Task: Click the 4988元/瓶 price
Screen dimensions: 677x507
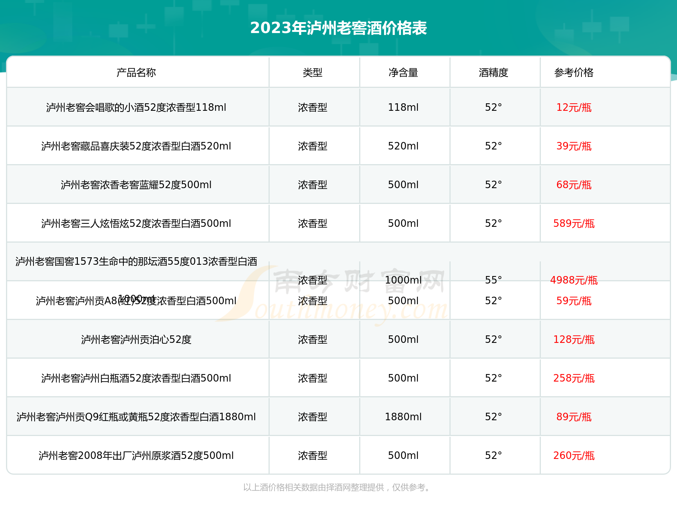Action: tap(574, 280)
